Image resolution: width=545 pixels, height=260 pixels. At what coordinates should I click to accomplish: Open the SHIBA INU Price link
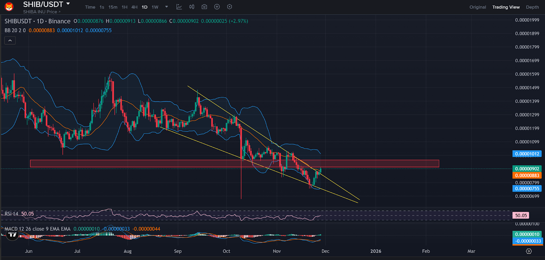point(42,12)
